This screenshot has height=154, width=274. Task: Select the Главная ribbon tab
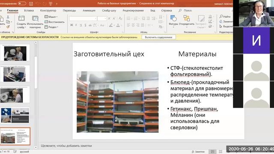(x=12, y=10)
